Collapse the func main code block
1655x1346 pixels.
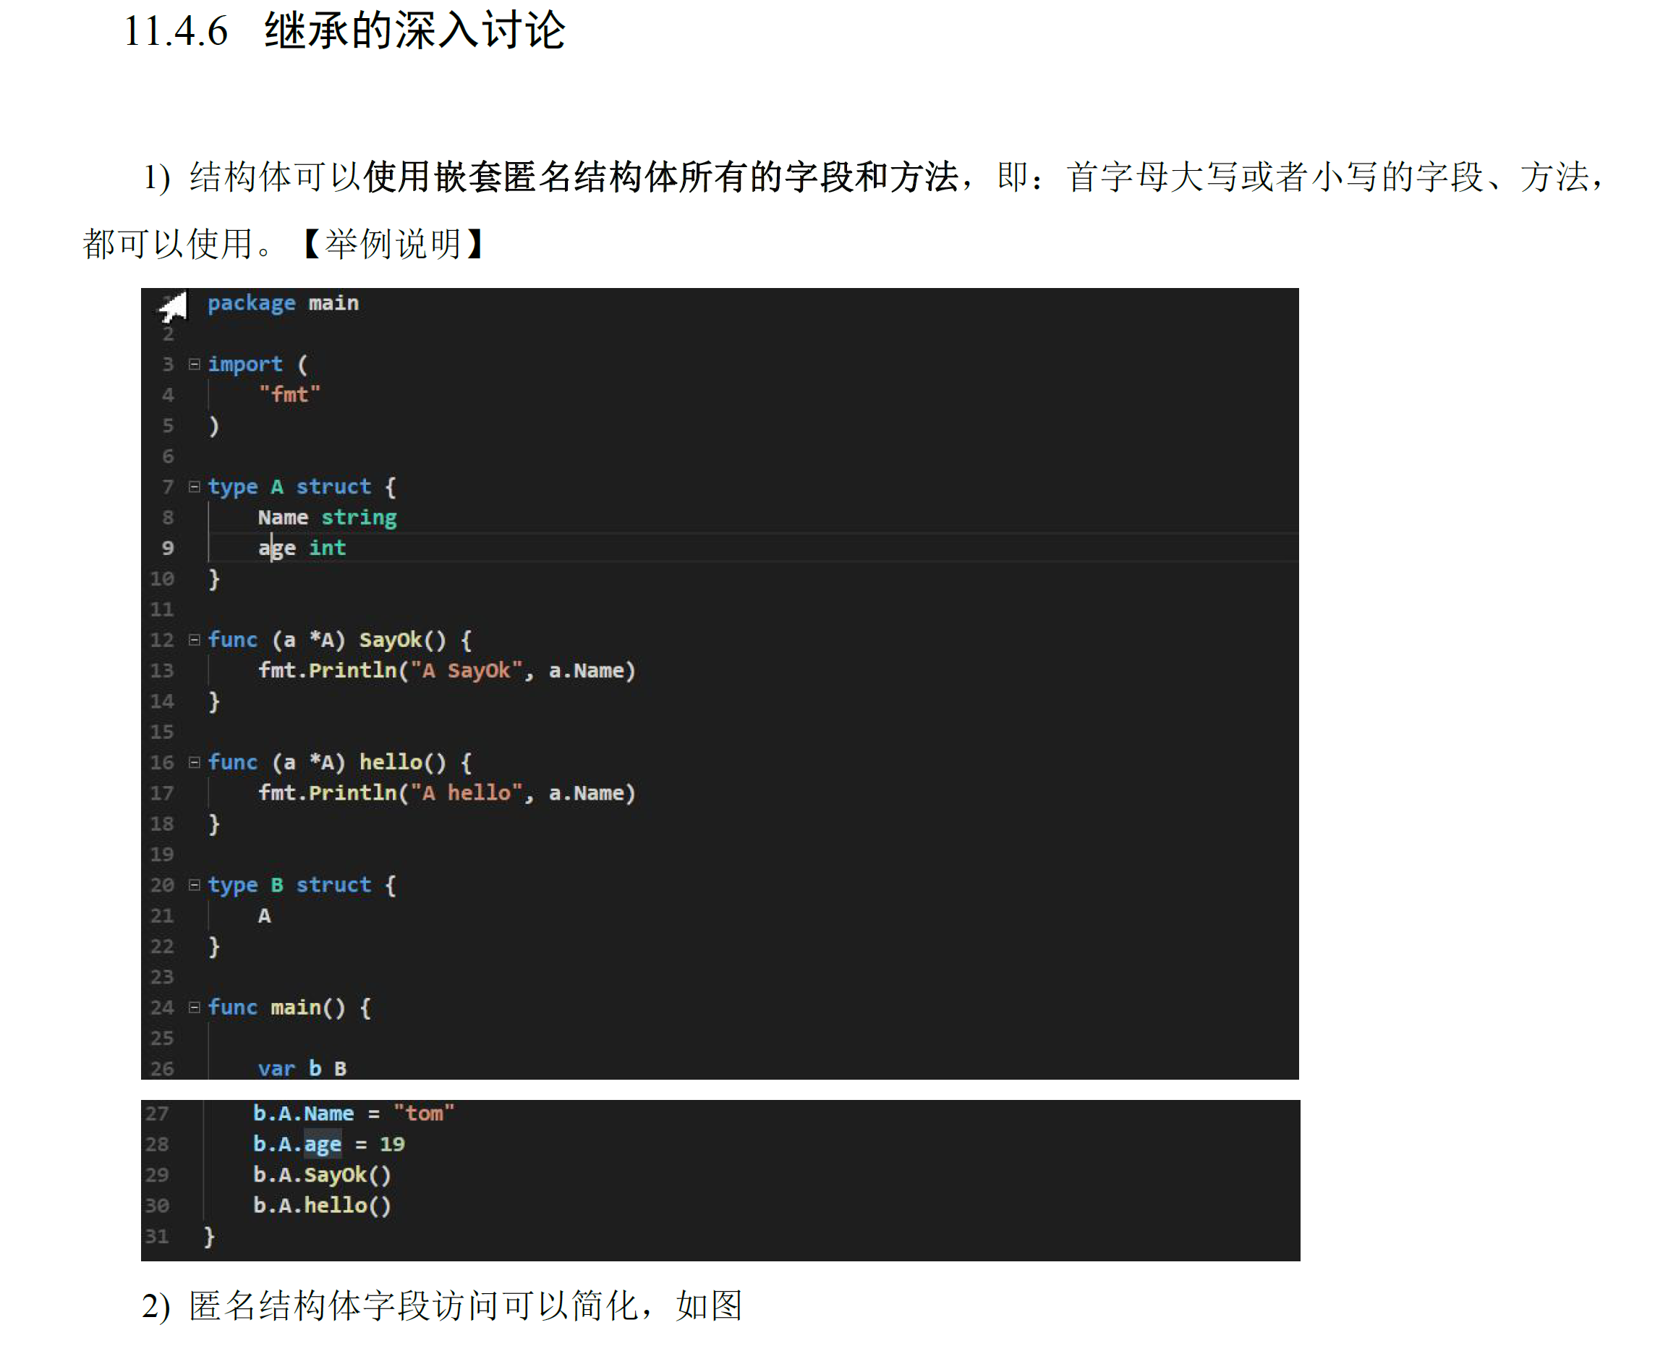pos(194,1007)
